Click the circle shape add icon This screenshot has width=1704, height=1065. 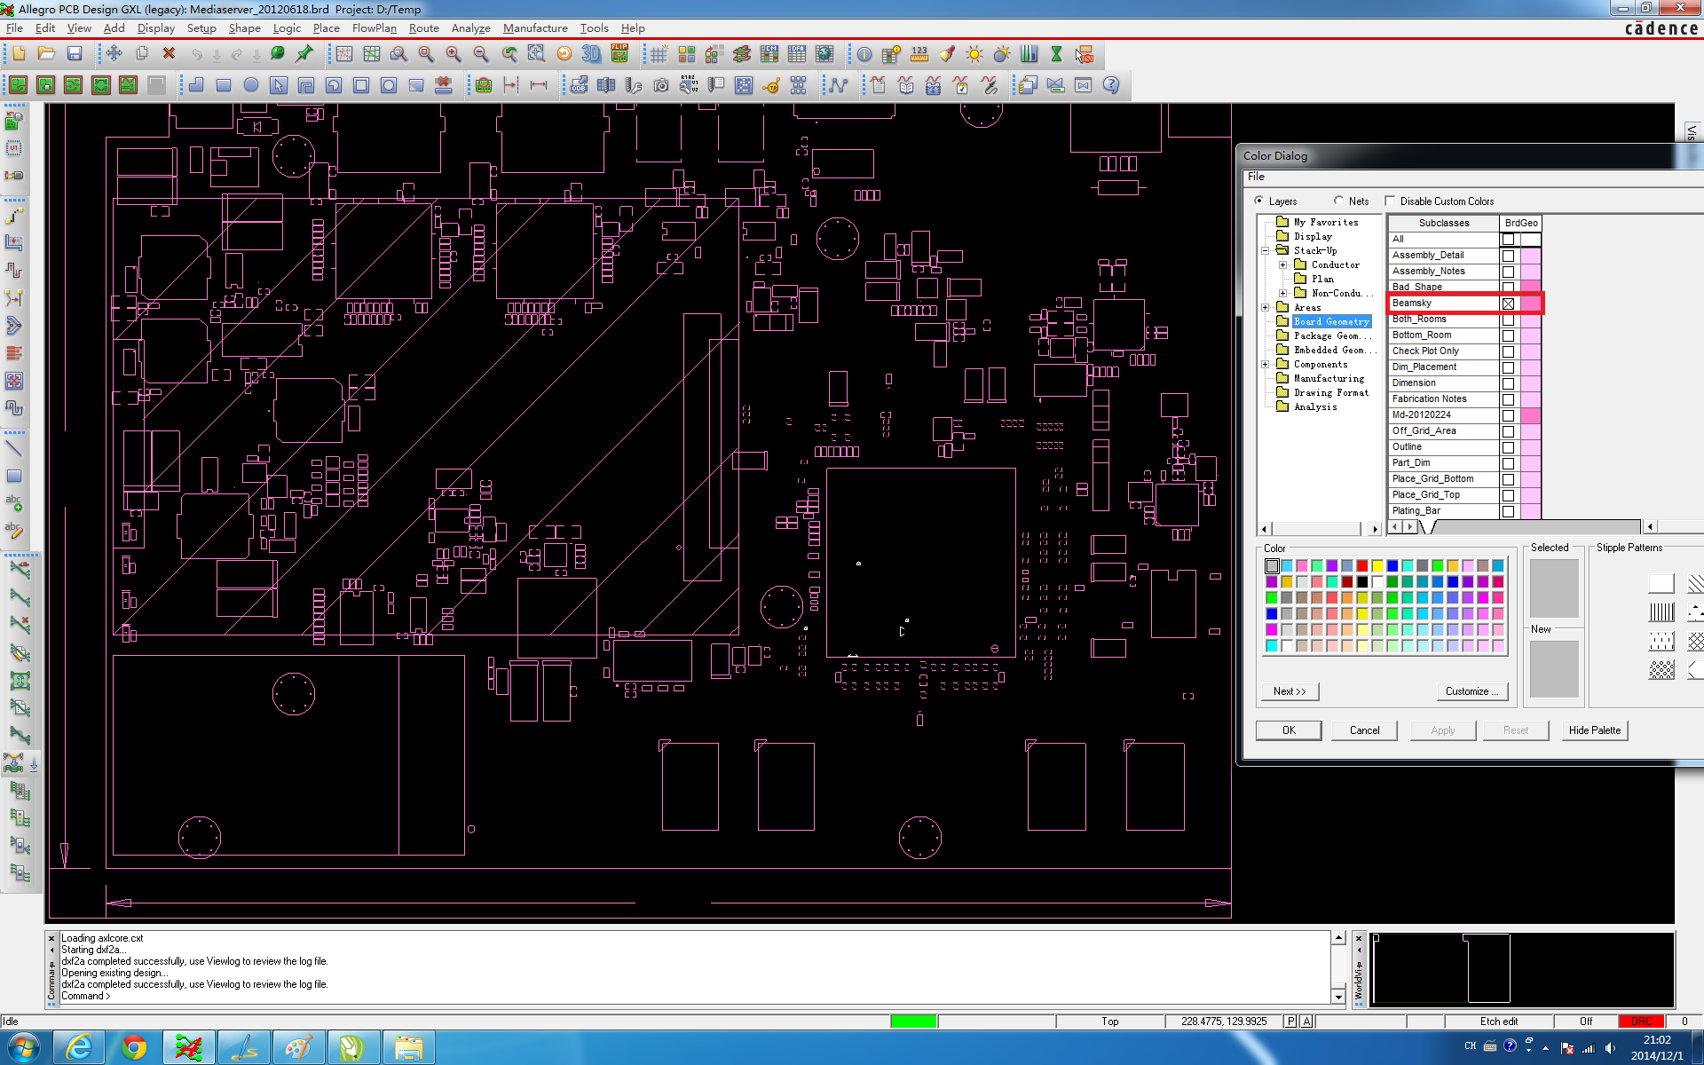[251, 85]
